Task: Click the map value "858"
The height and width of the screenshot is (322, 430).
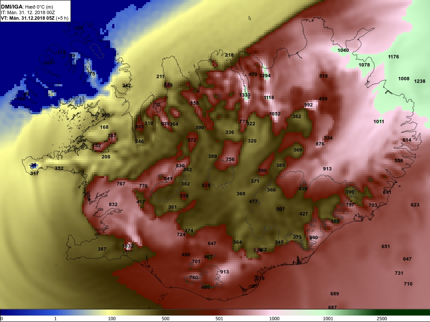Action: (x=194, y=103)
